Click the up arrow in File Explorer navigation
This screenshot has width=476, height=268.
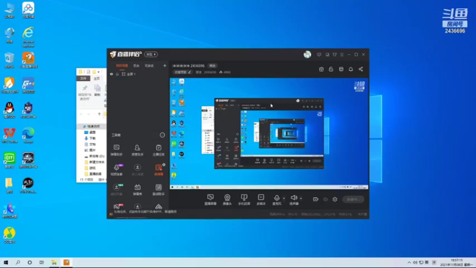click(x=99, y=114)
